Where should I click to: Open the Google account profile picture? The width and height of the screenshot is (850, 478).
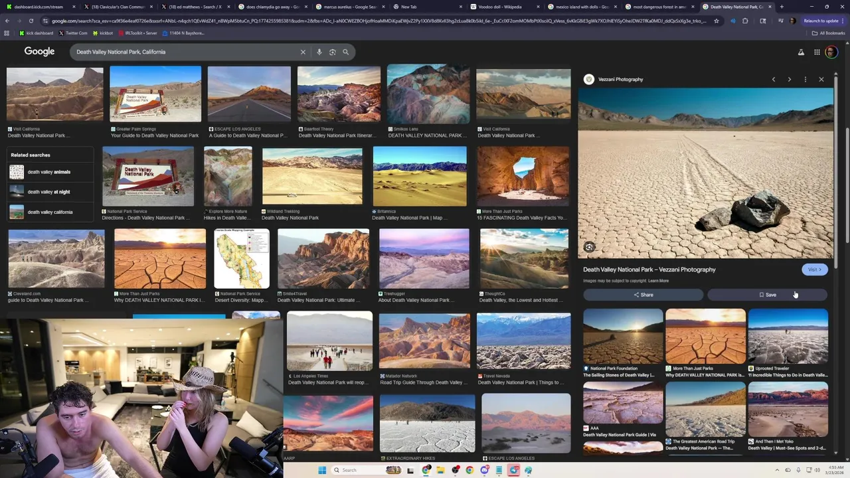coord(831,52)
